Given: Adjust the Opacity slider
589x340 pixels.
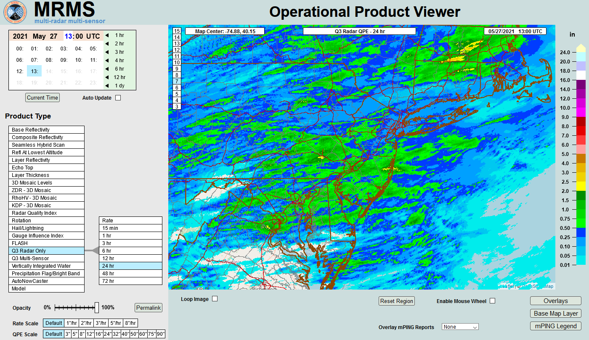Looking at the screenshot, I should (97, 308).
